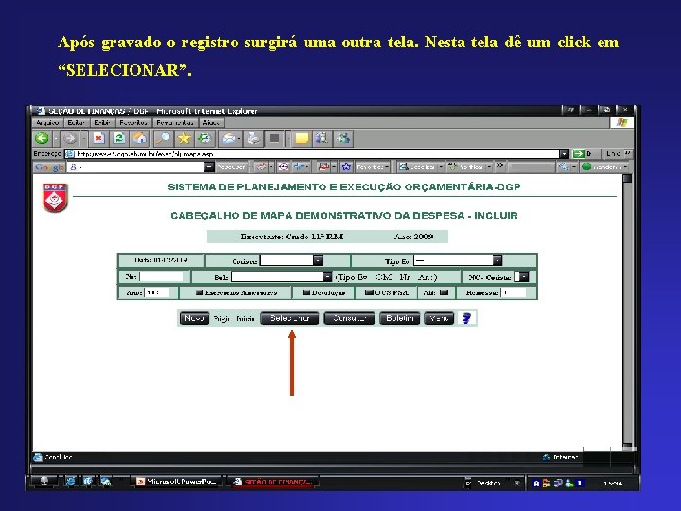The image size is (681, 511).
Task: Click the grey Forward arrow button
Action: (70, 138)
